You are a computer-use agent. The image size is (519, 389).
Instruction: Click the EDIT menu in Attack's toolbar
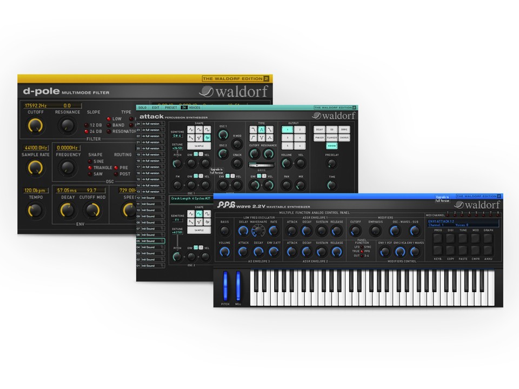point(156,107)
